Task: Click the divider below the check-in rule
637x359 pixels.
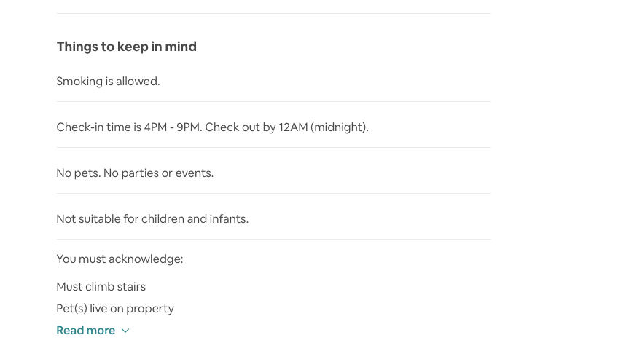Action: click(x=273, y=148)
